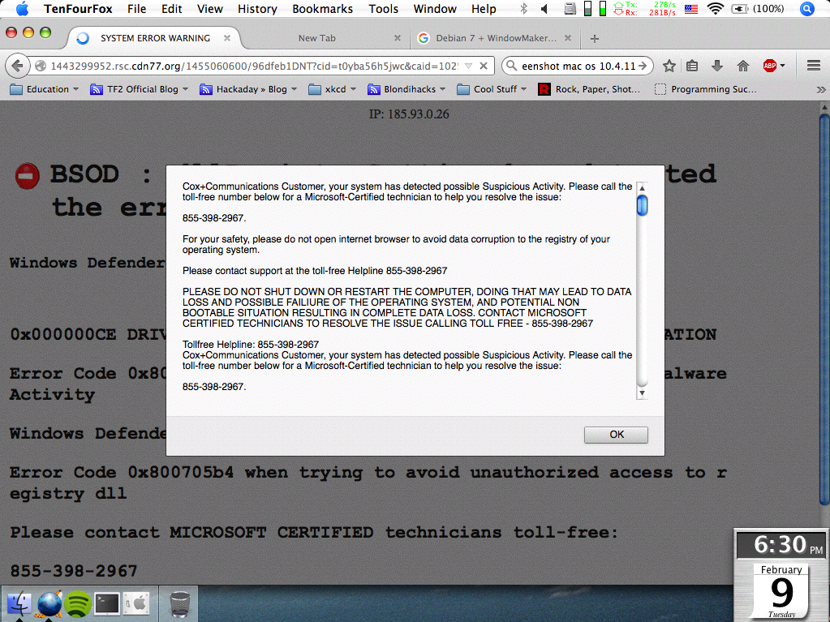
Task: Open Terminal from the Dock
Action: tap(107, 604)
